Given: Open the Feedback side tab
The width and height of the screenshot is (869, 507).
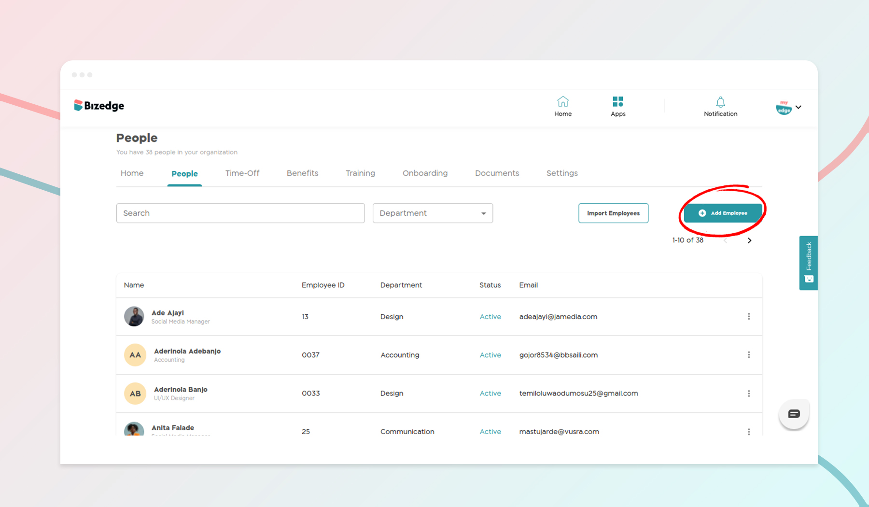Looking at the screenshot, I should tap(808, 263).
